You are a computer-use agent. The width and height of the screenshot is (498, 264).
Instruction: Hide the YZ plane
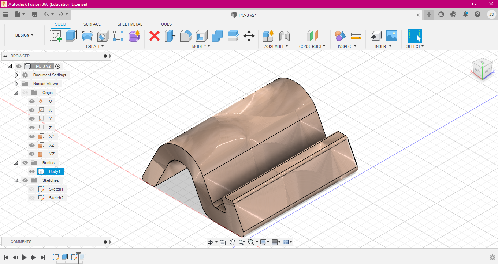click(x=32, y=154)
